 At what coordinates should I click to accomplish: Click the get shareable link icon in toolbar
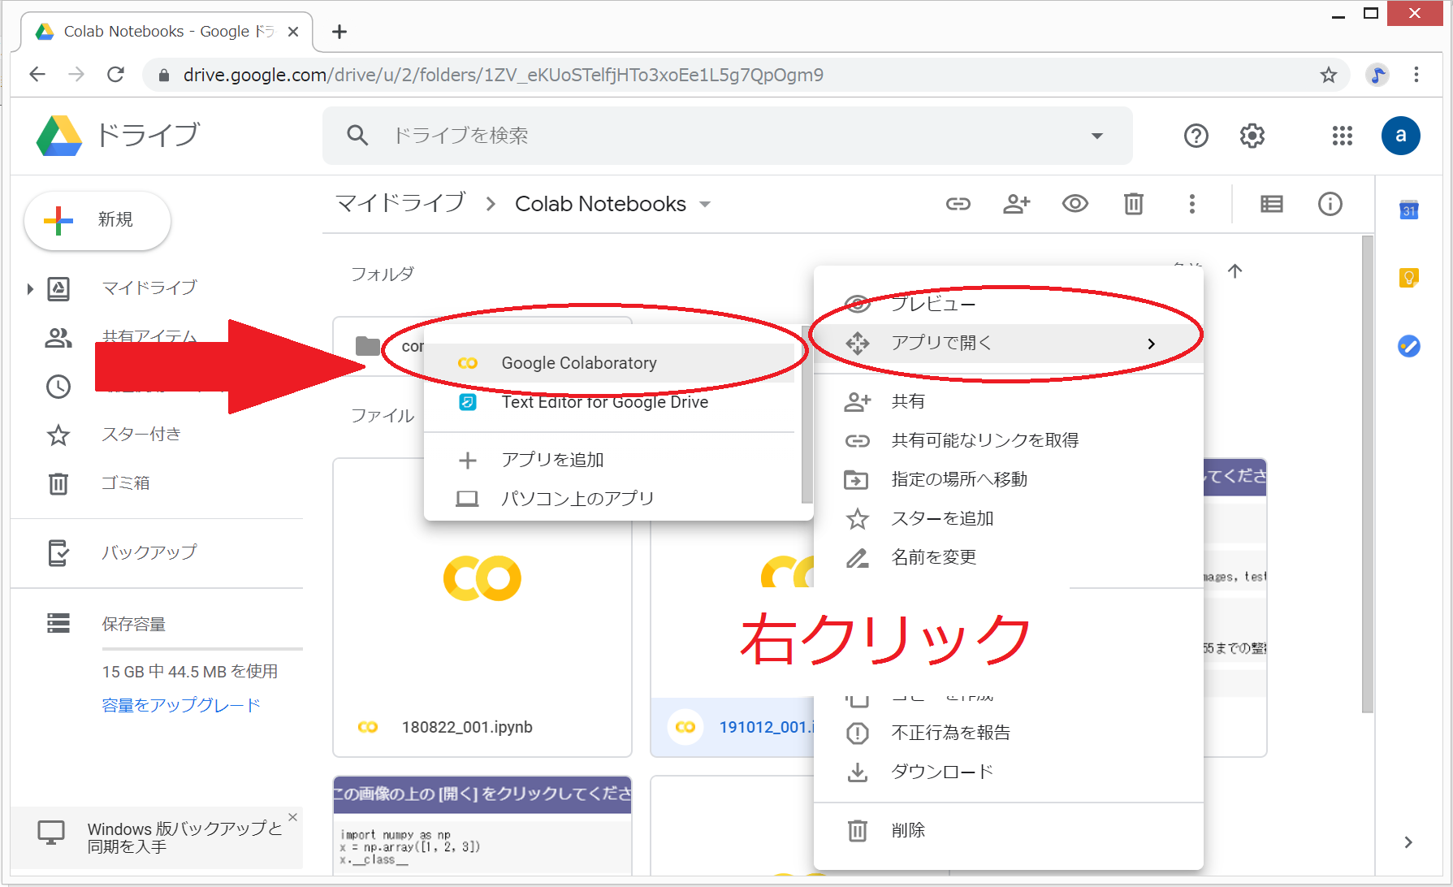click(958, 204)
